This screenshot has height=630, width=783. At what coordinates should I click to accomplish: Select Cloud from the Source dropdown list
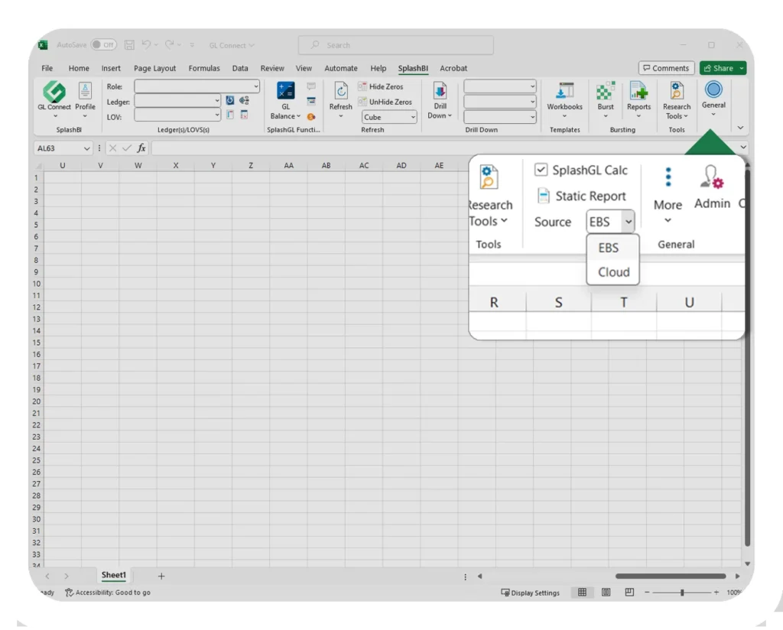(x=613, y=272)
